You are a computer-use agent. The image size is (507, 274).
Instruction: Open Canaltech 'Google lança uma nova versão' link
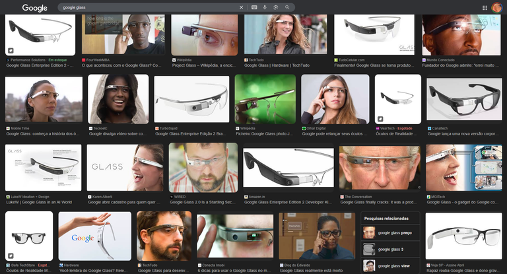463,133
